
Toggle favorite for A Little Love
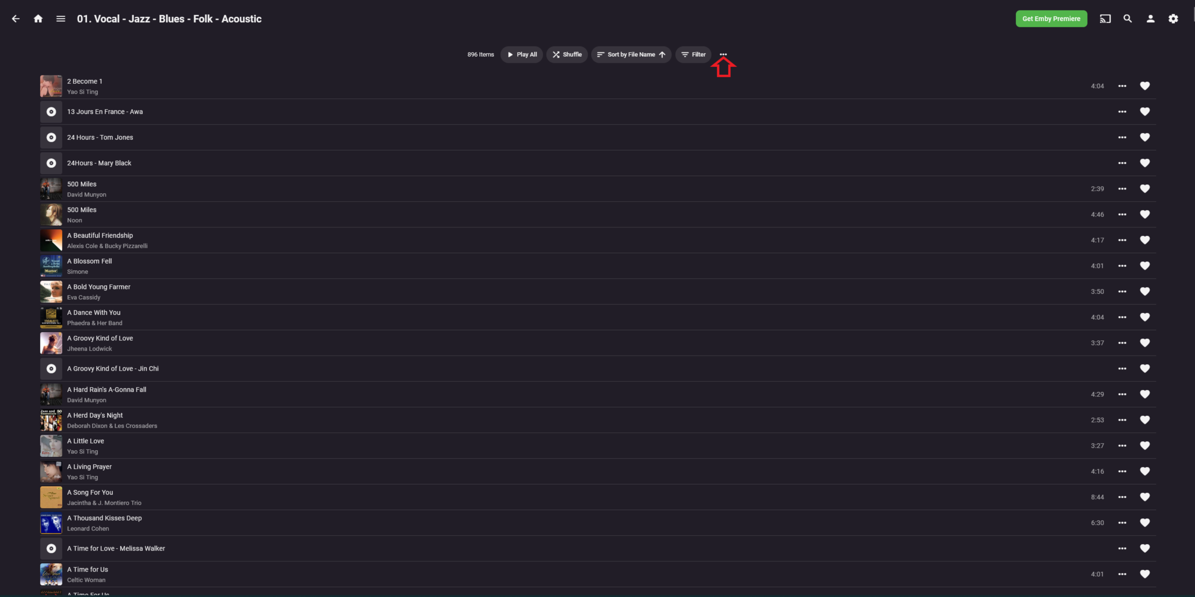(1145, 445)
